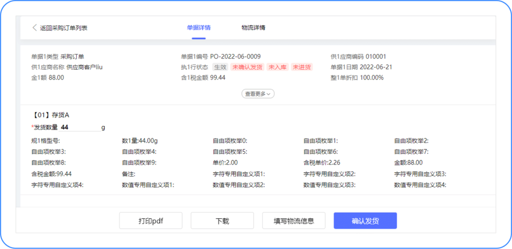Click 自由项枚举3: label
The image size is (512, 249).
pyautogui.click(x=49, y=152)
